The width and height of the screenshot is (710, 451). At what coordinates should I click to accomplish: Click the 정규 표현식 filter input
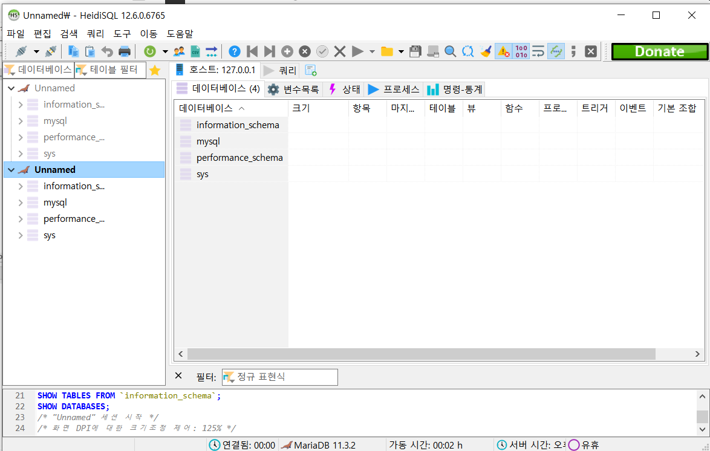click(280, 377)
